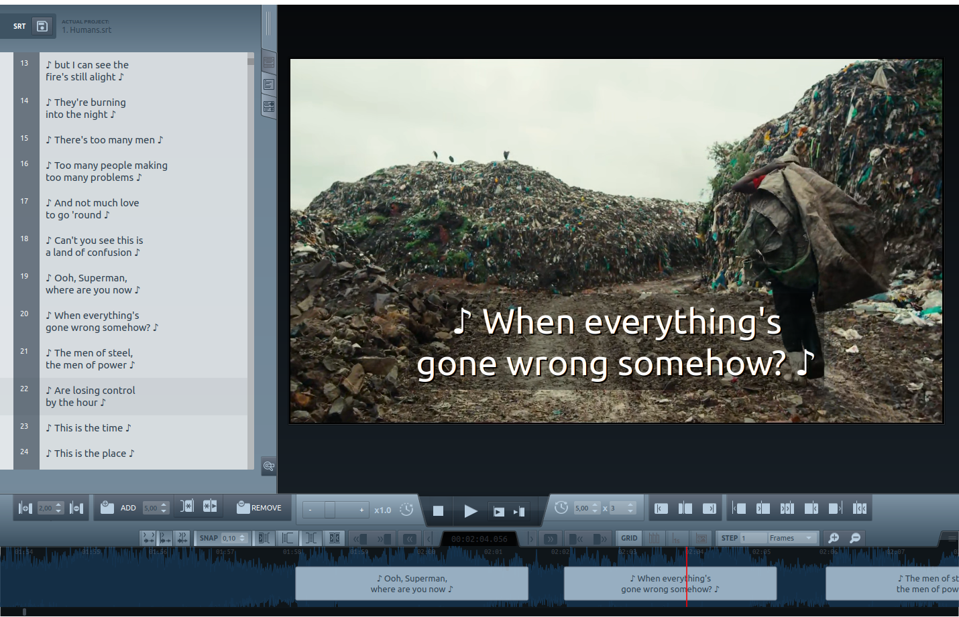Click the play selection icon

click(499, 511)
